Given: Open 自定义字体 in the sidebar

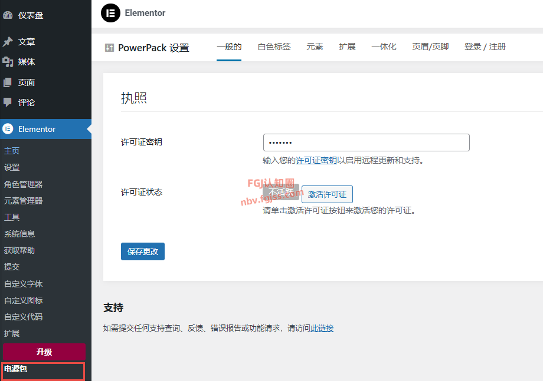Looking at the screenshot, I should click(x=23, y=284).
